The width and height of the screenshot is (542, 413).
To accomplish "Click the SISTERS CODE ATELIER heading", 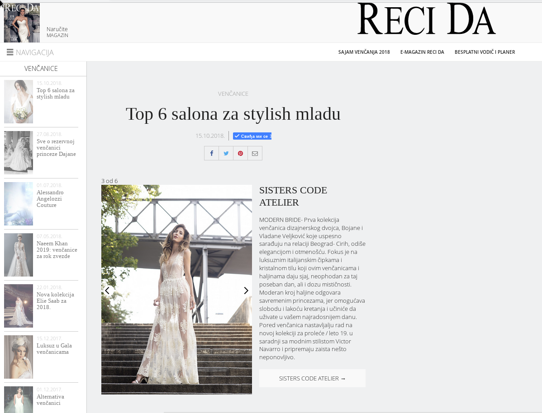I will [293, 196].
